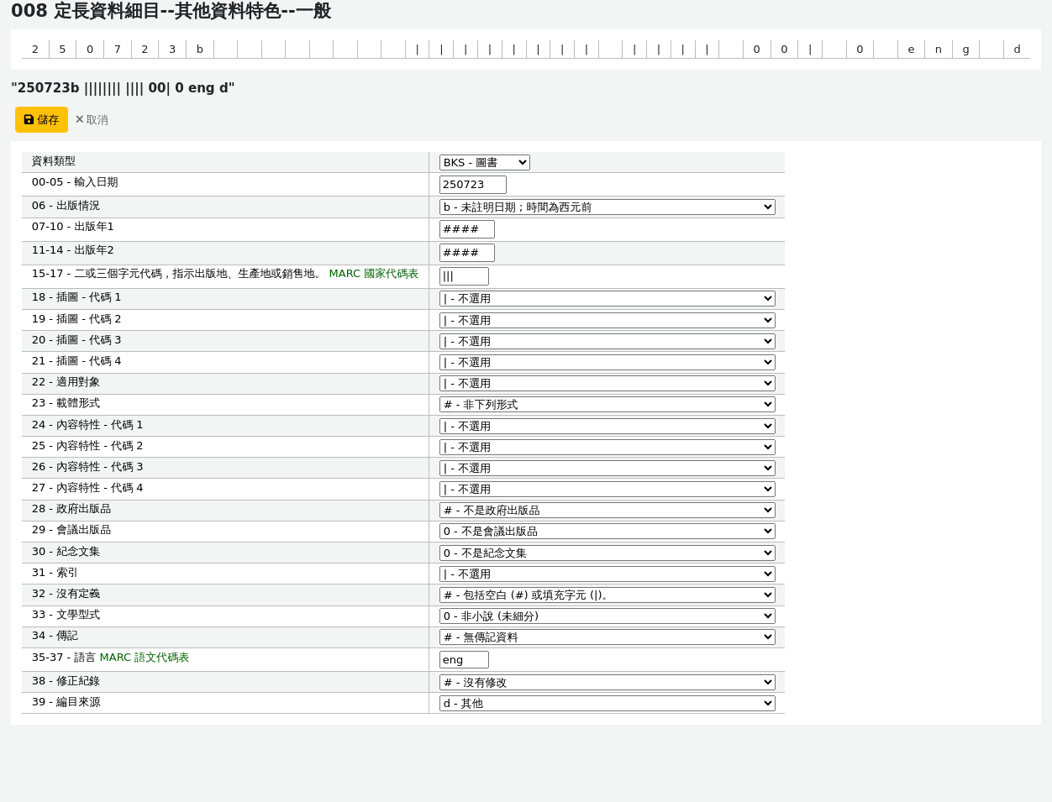Open the MARC 語文代碼表 link
Image resolution: width=1052 pixels, height=802 pixels.
145,658
